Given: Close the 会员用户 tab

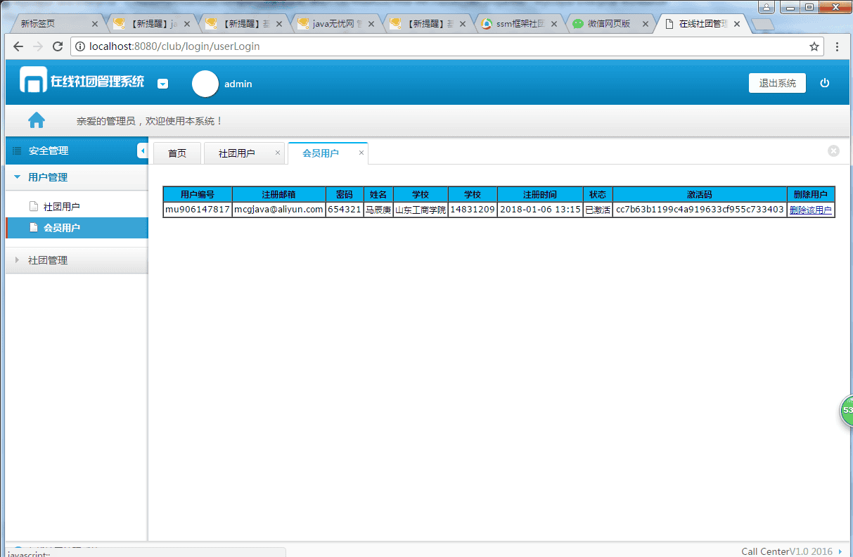Looking at the screenshot, I should (361, 153).
